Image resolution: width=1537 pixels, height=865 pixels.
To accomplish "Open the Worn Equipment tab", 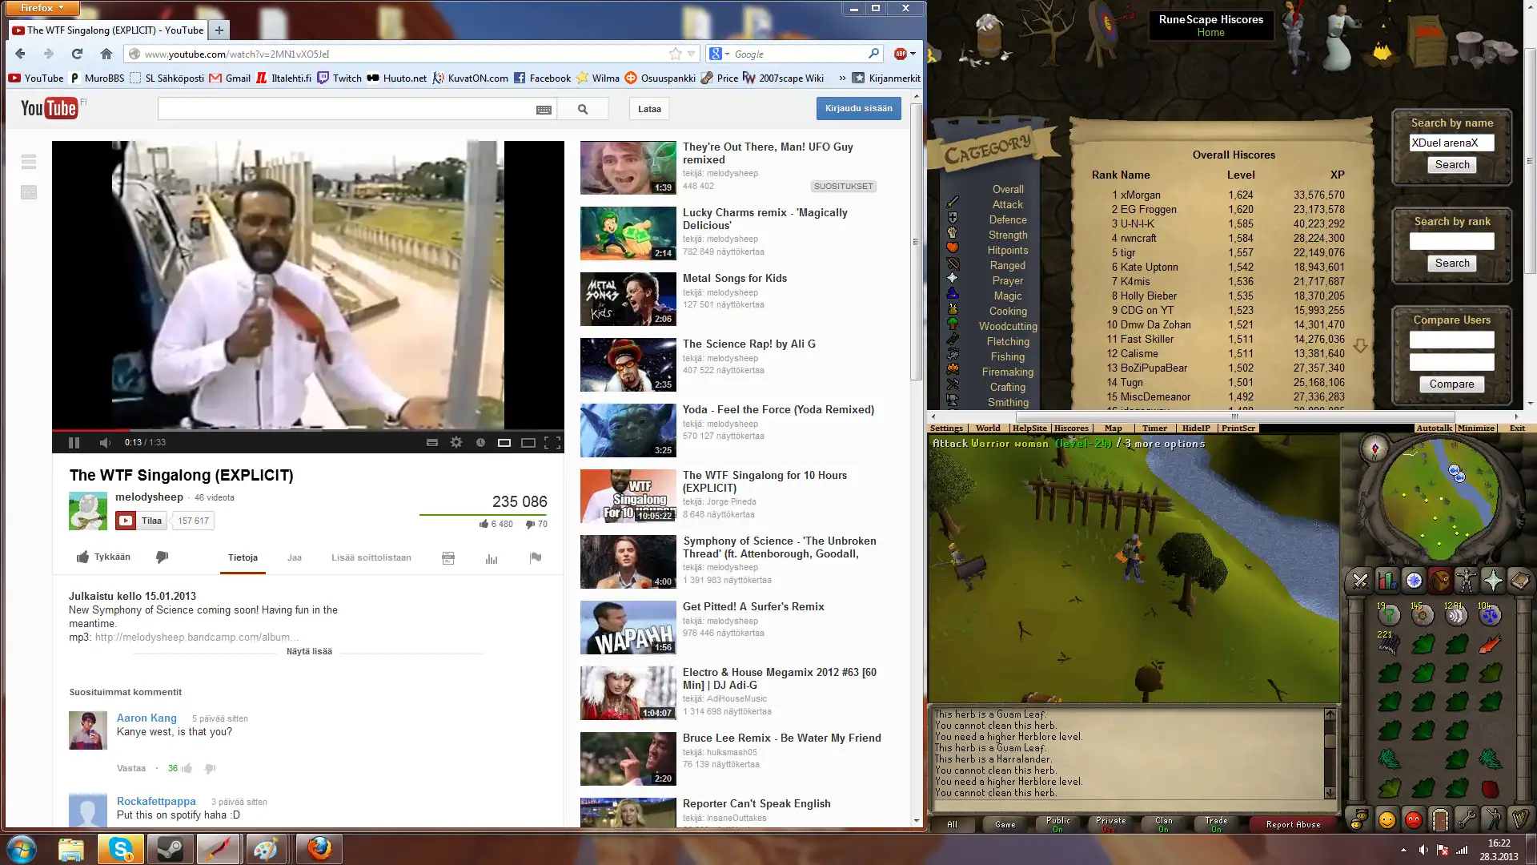I will tap(1467, 581).
